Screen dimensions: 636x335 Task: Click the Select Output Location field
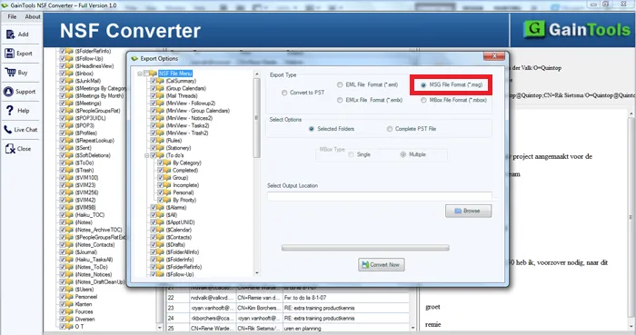380,196
